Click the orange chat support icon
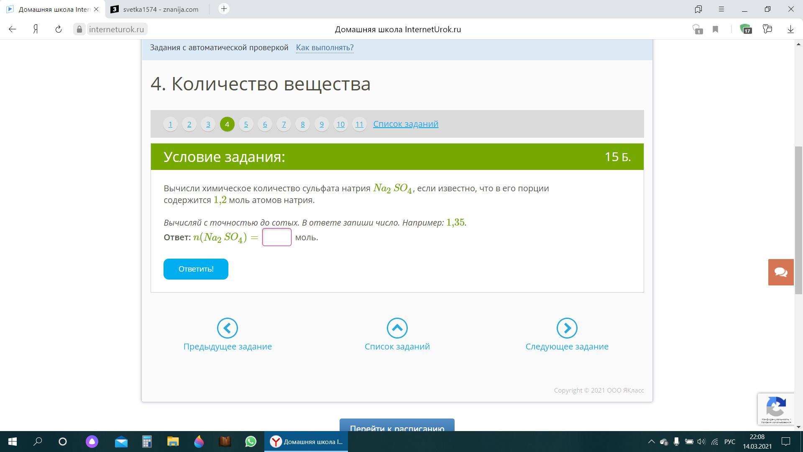This screenshot has height=452, width=803. [780, 272]
